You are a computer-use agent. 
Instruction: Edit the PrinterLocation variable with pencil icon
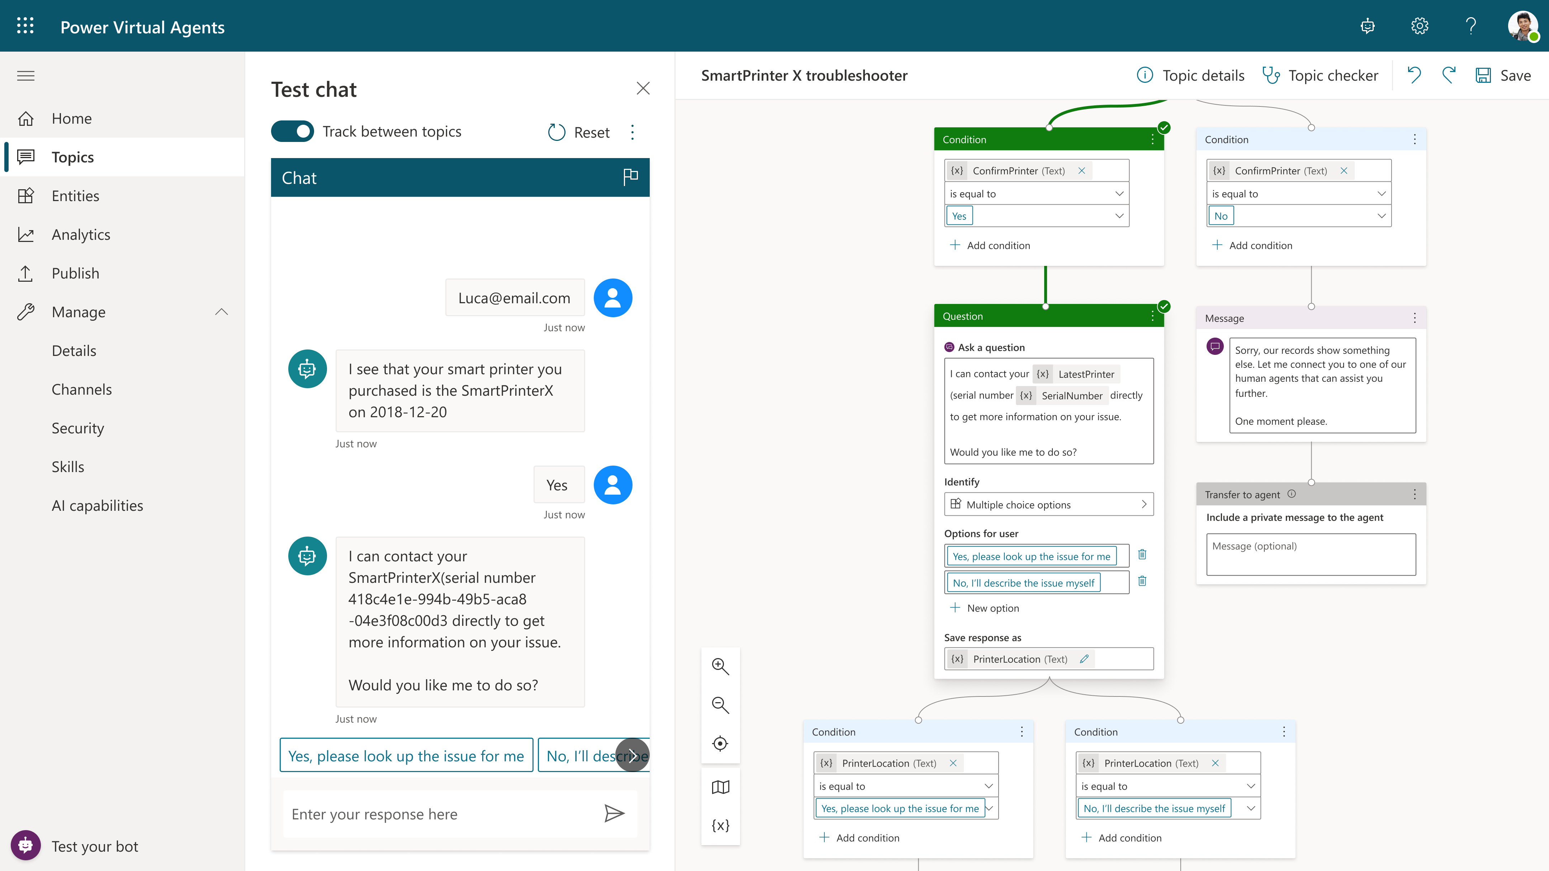[x=1084, y=659]
